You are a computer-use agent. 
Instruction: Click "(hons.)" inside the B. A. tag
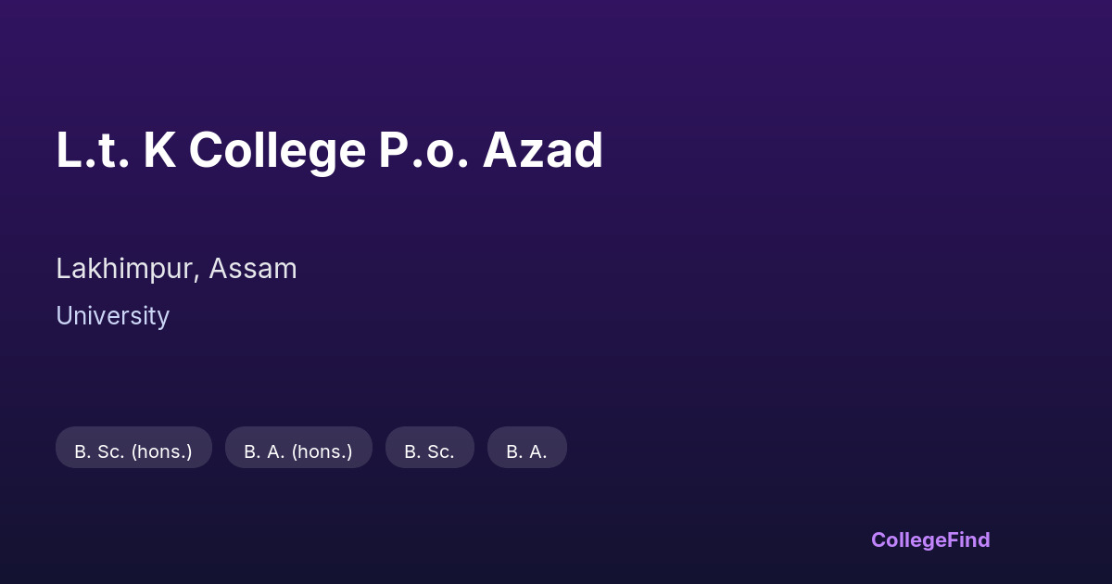[x=322, y=451]
